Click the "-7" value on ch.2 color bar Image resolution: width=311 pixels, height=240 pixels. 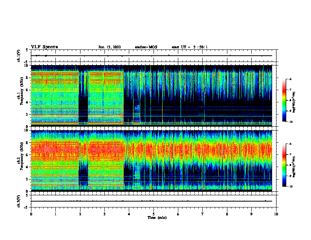290,155
